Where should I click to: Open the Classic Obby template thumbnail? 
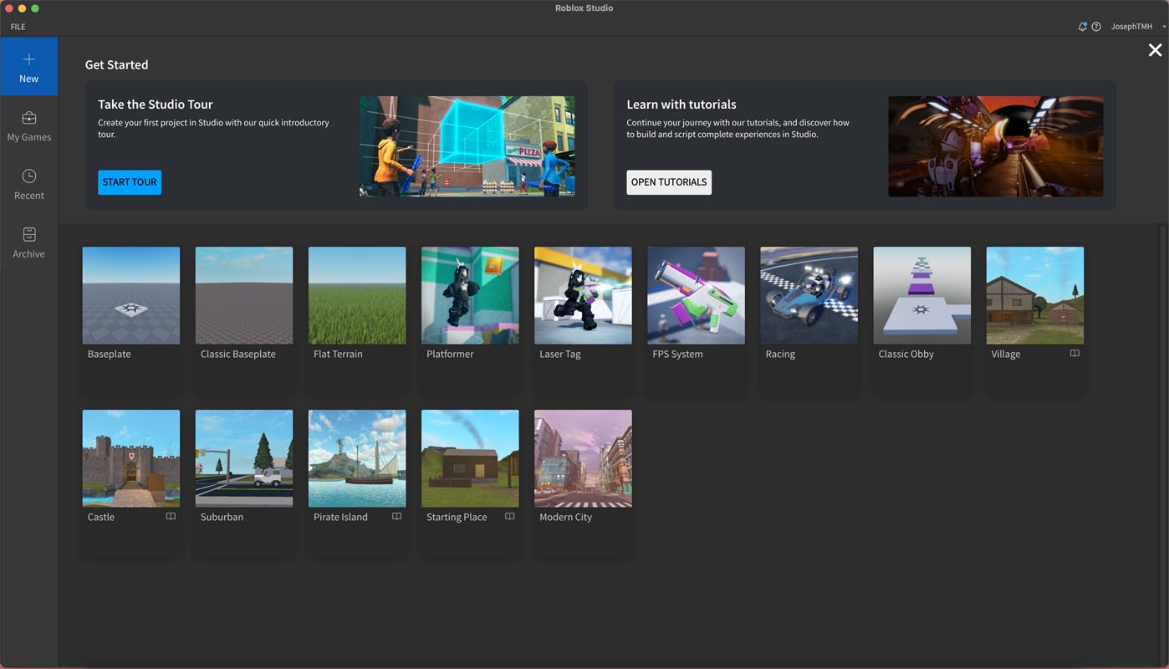click(x=922, y=295)
